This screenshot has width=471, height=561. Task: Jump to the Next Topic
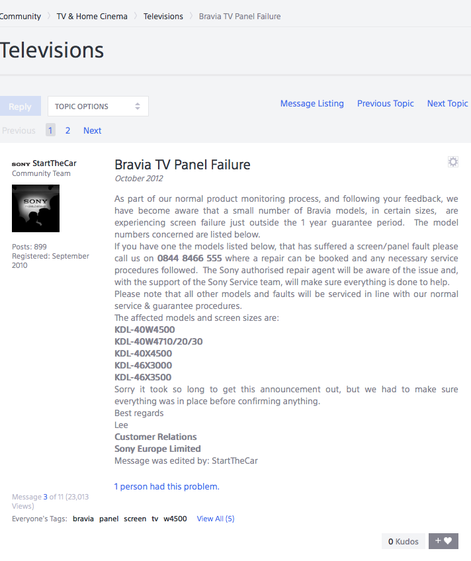click(x=447, y=103)
